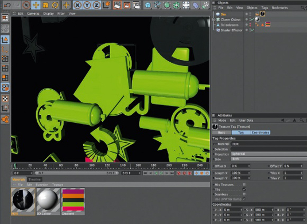Click Go to End of animation button
Image resolution: width=307 pixels, height=224 pixels.
(x=172, y=173)
